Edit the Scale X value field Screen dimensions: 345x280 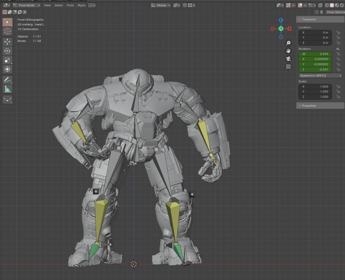(315, 87)
